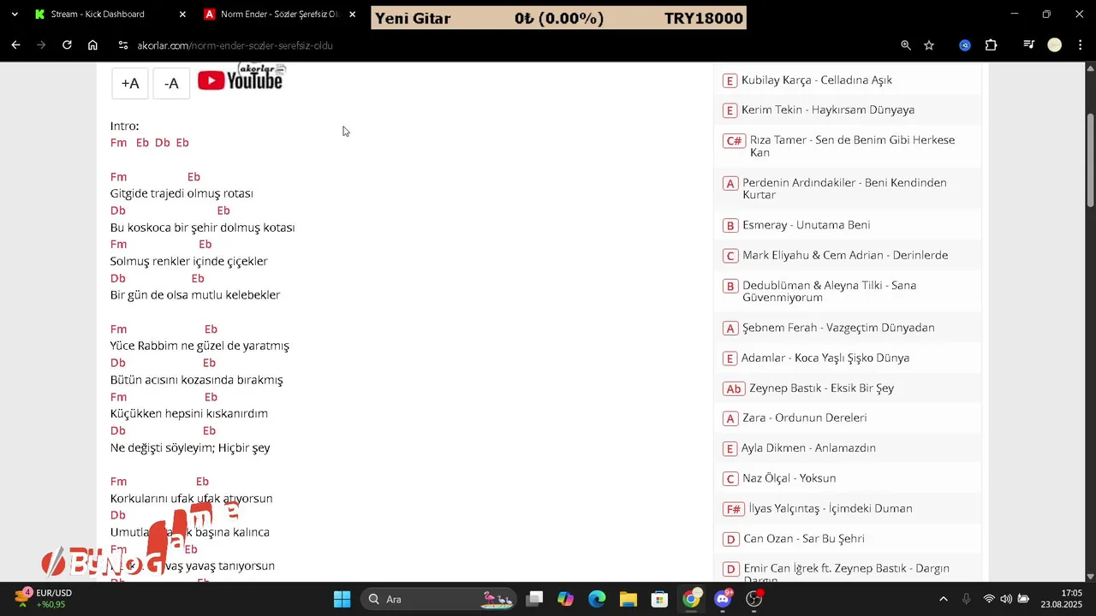The height and width of the screenshot is (616, 1096).
Task: Open Şebnem Ferah - Vazgeçtim Dünyadan
Action: point(838,328)
